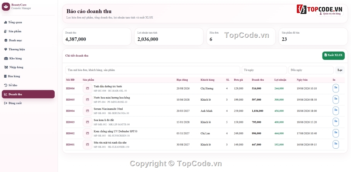351x172 pixels.
Task: Print invoice HD003 with In button
Action: point(335,122)
